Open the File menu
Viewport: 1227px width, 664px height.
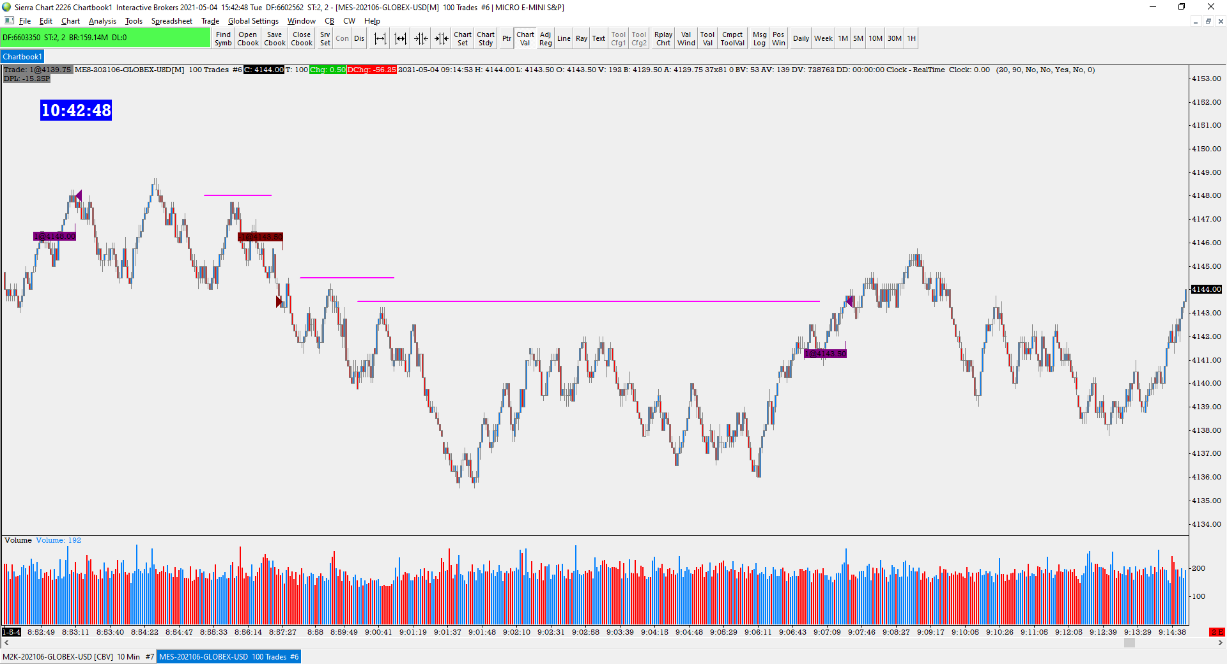point(25,21)
